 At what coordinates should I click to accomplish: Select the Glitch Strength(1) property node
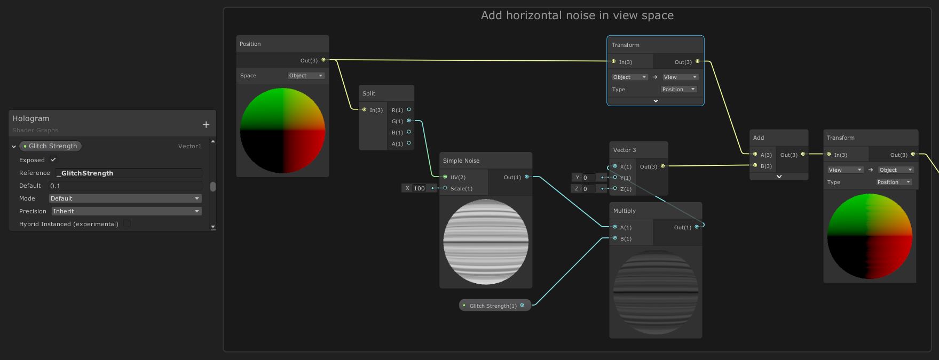[494, 306]
